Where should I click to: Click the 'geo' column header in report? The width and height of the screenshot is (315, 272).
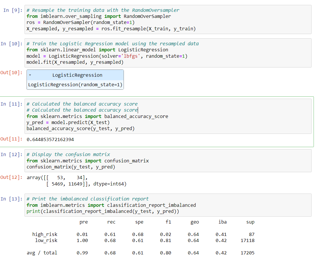coord(195,222)
